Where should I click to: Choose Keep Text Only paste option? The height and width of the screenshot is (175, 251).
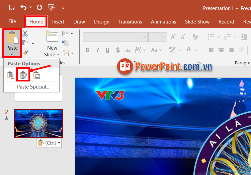pos(11,75)
